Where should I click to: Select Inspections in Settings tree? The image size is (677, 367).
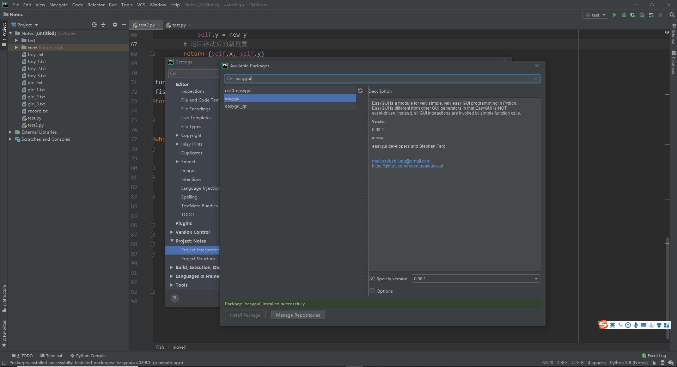click(193, 91)
